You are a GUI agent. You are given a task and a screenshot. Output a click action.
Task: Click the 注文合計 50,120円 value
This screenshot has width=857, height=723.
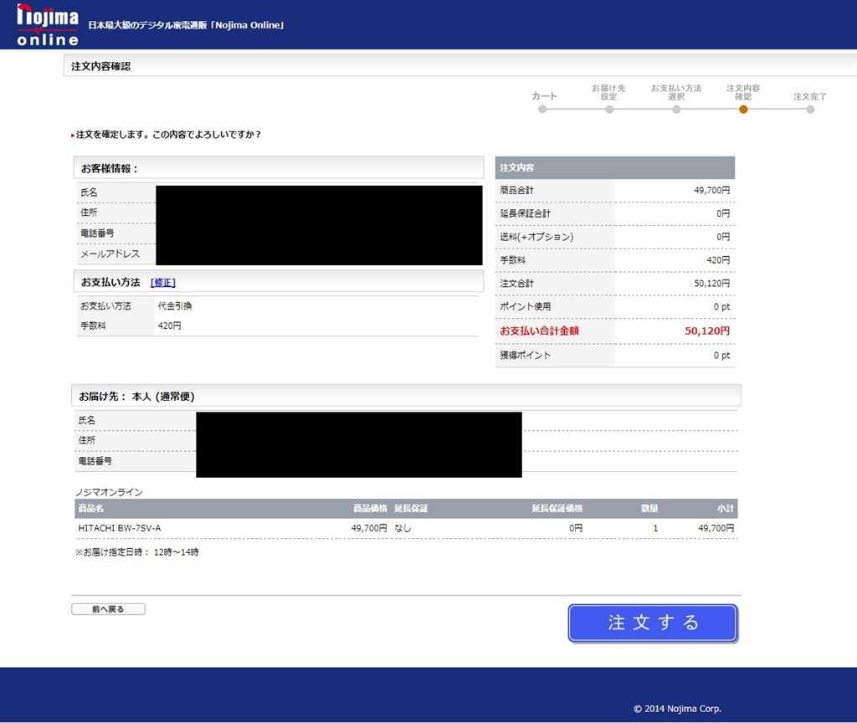711,283
